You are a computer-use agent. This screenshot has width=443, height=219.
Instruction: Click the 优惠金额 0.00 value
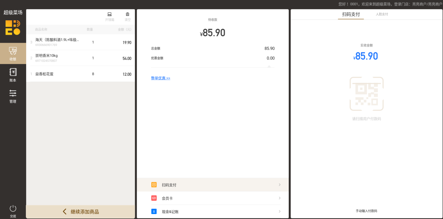coord(271,58)
